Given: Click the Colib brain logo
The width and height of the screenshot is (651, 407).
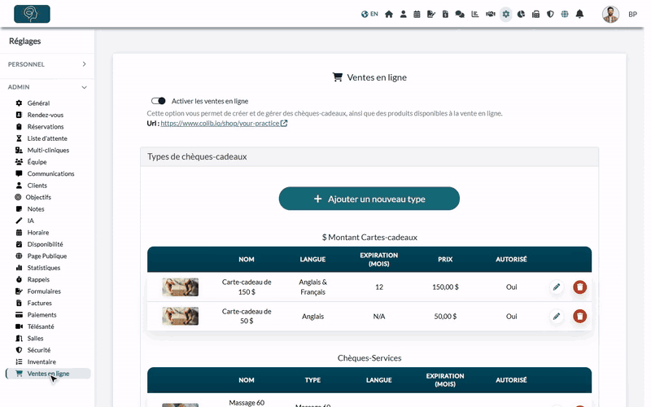Looking at the screenshot, I should click(32, 14).
